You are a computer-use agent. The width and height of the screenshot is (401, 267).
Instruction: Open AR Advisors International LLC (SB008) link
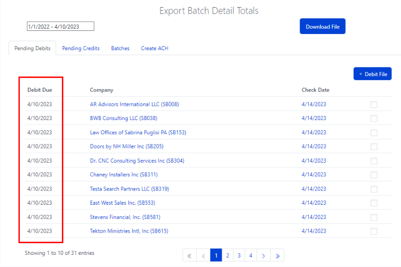click(x=134, y=104)
